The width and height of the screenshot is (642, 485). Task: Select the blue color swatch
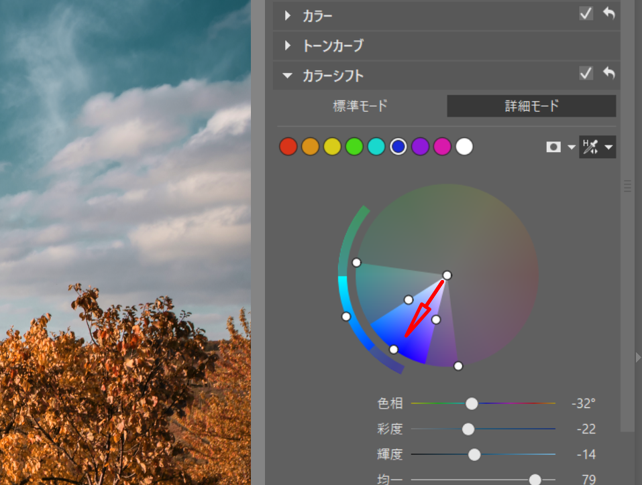pyautogui.click(x=398, y=147)
